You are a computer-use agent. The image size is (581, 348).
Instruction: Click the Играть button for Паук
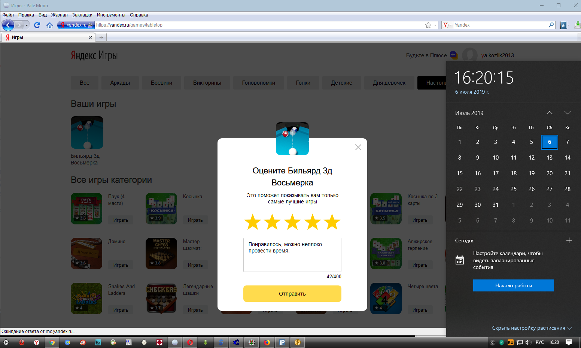pos(121,220)
